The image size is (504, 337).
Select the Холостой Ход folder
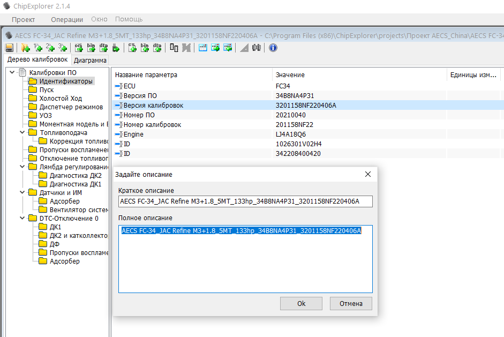click(x=61, y=98)
